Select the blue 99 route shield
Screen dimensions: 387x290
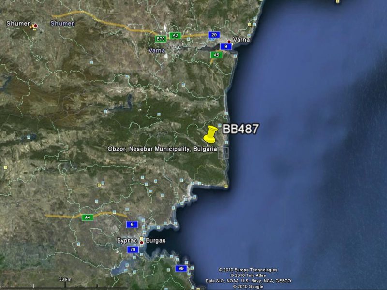(x=181, y=268)
